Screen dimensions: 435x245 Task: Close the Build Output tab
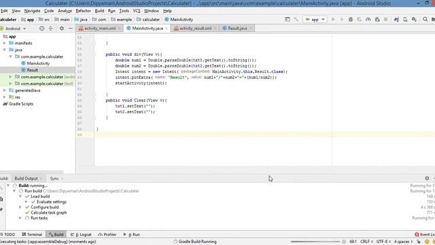pos(41,178)
